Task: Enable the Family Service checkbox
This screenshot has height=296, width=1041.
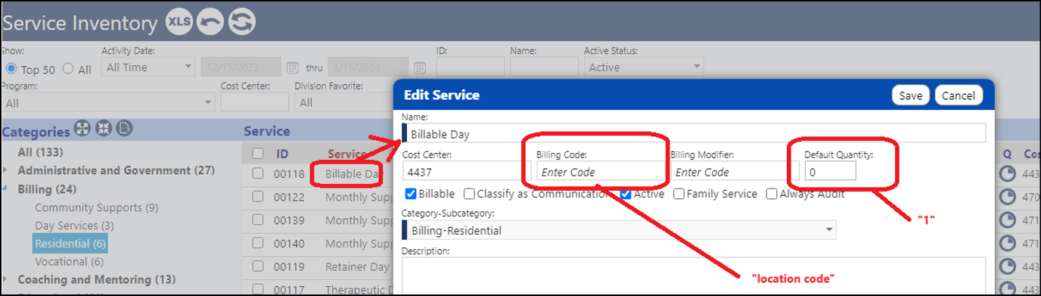Action: [679, 194]
